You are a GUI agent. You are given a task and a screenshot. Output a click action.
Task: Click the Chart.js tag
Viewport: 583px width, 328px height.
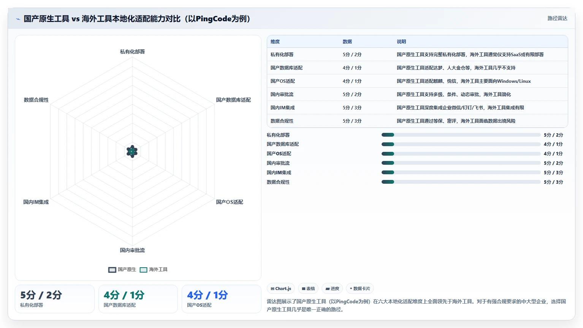click(x=281, y=289)
